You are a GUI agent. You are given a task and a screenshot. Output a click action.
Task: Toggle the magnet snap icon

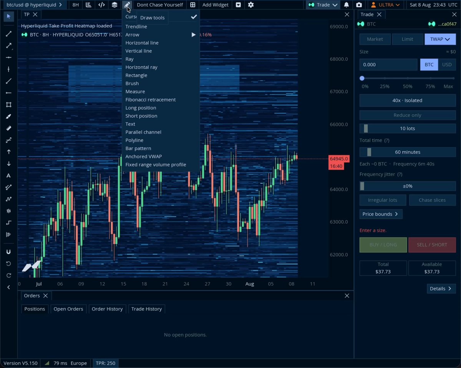[x=8, y=252]
